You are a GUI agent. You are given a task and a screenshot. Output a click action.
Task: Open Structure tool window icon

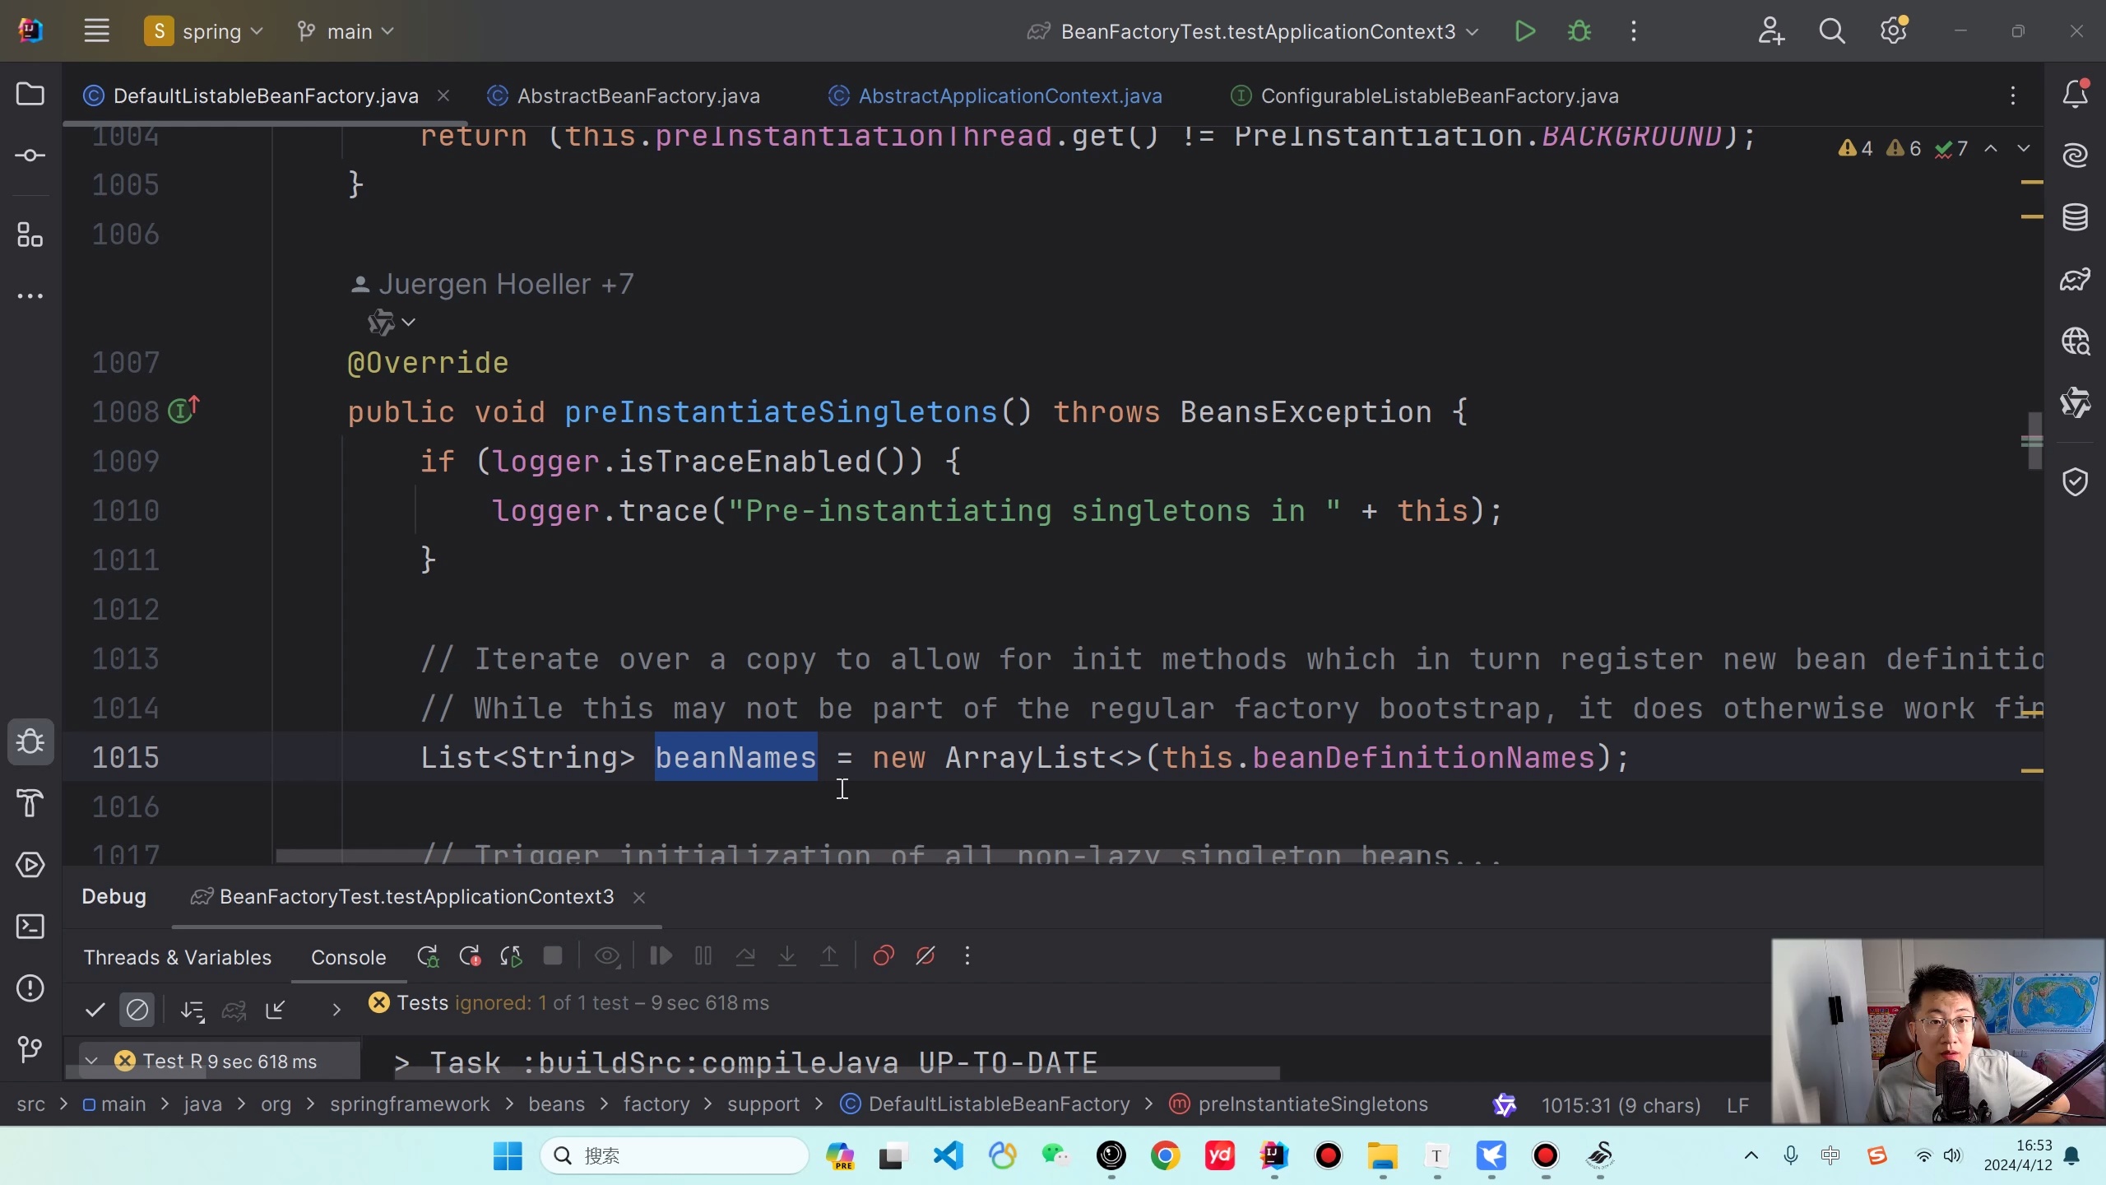30,235
